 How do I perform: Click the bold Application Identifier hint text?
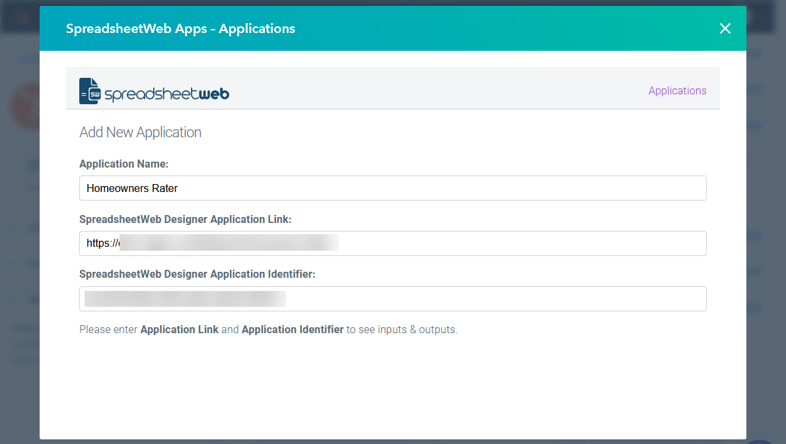coord(293,329)
